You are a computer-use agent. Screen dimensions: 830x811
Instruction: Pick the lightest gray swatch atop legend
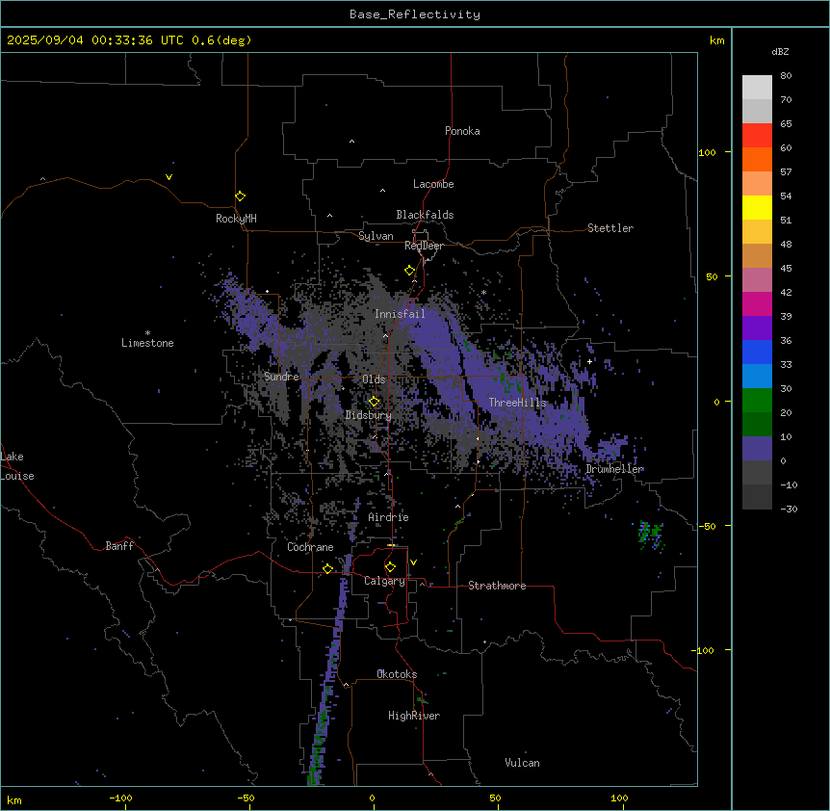coord(757,87)
